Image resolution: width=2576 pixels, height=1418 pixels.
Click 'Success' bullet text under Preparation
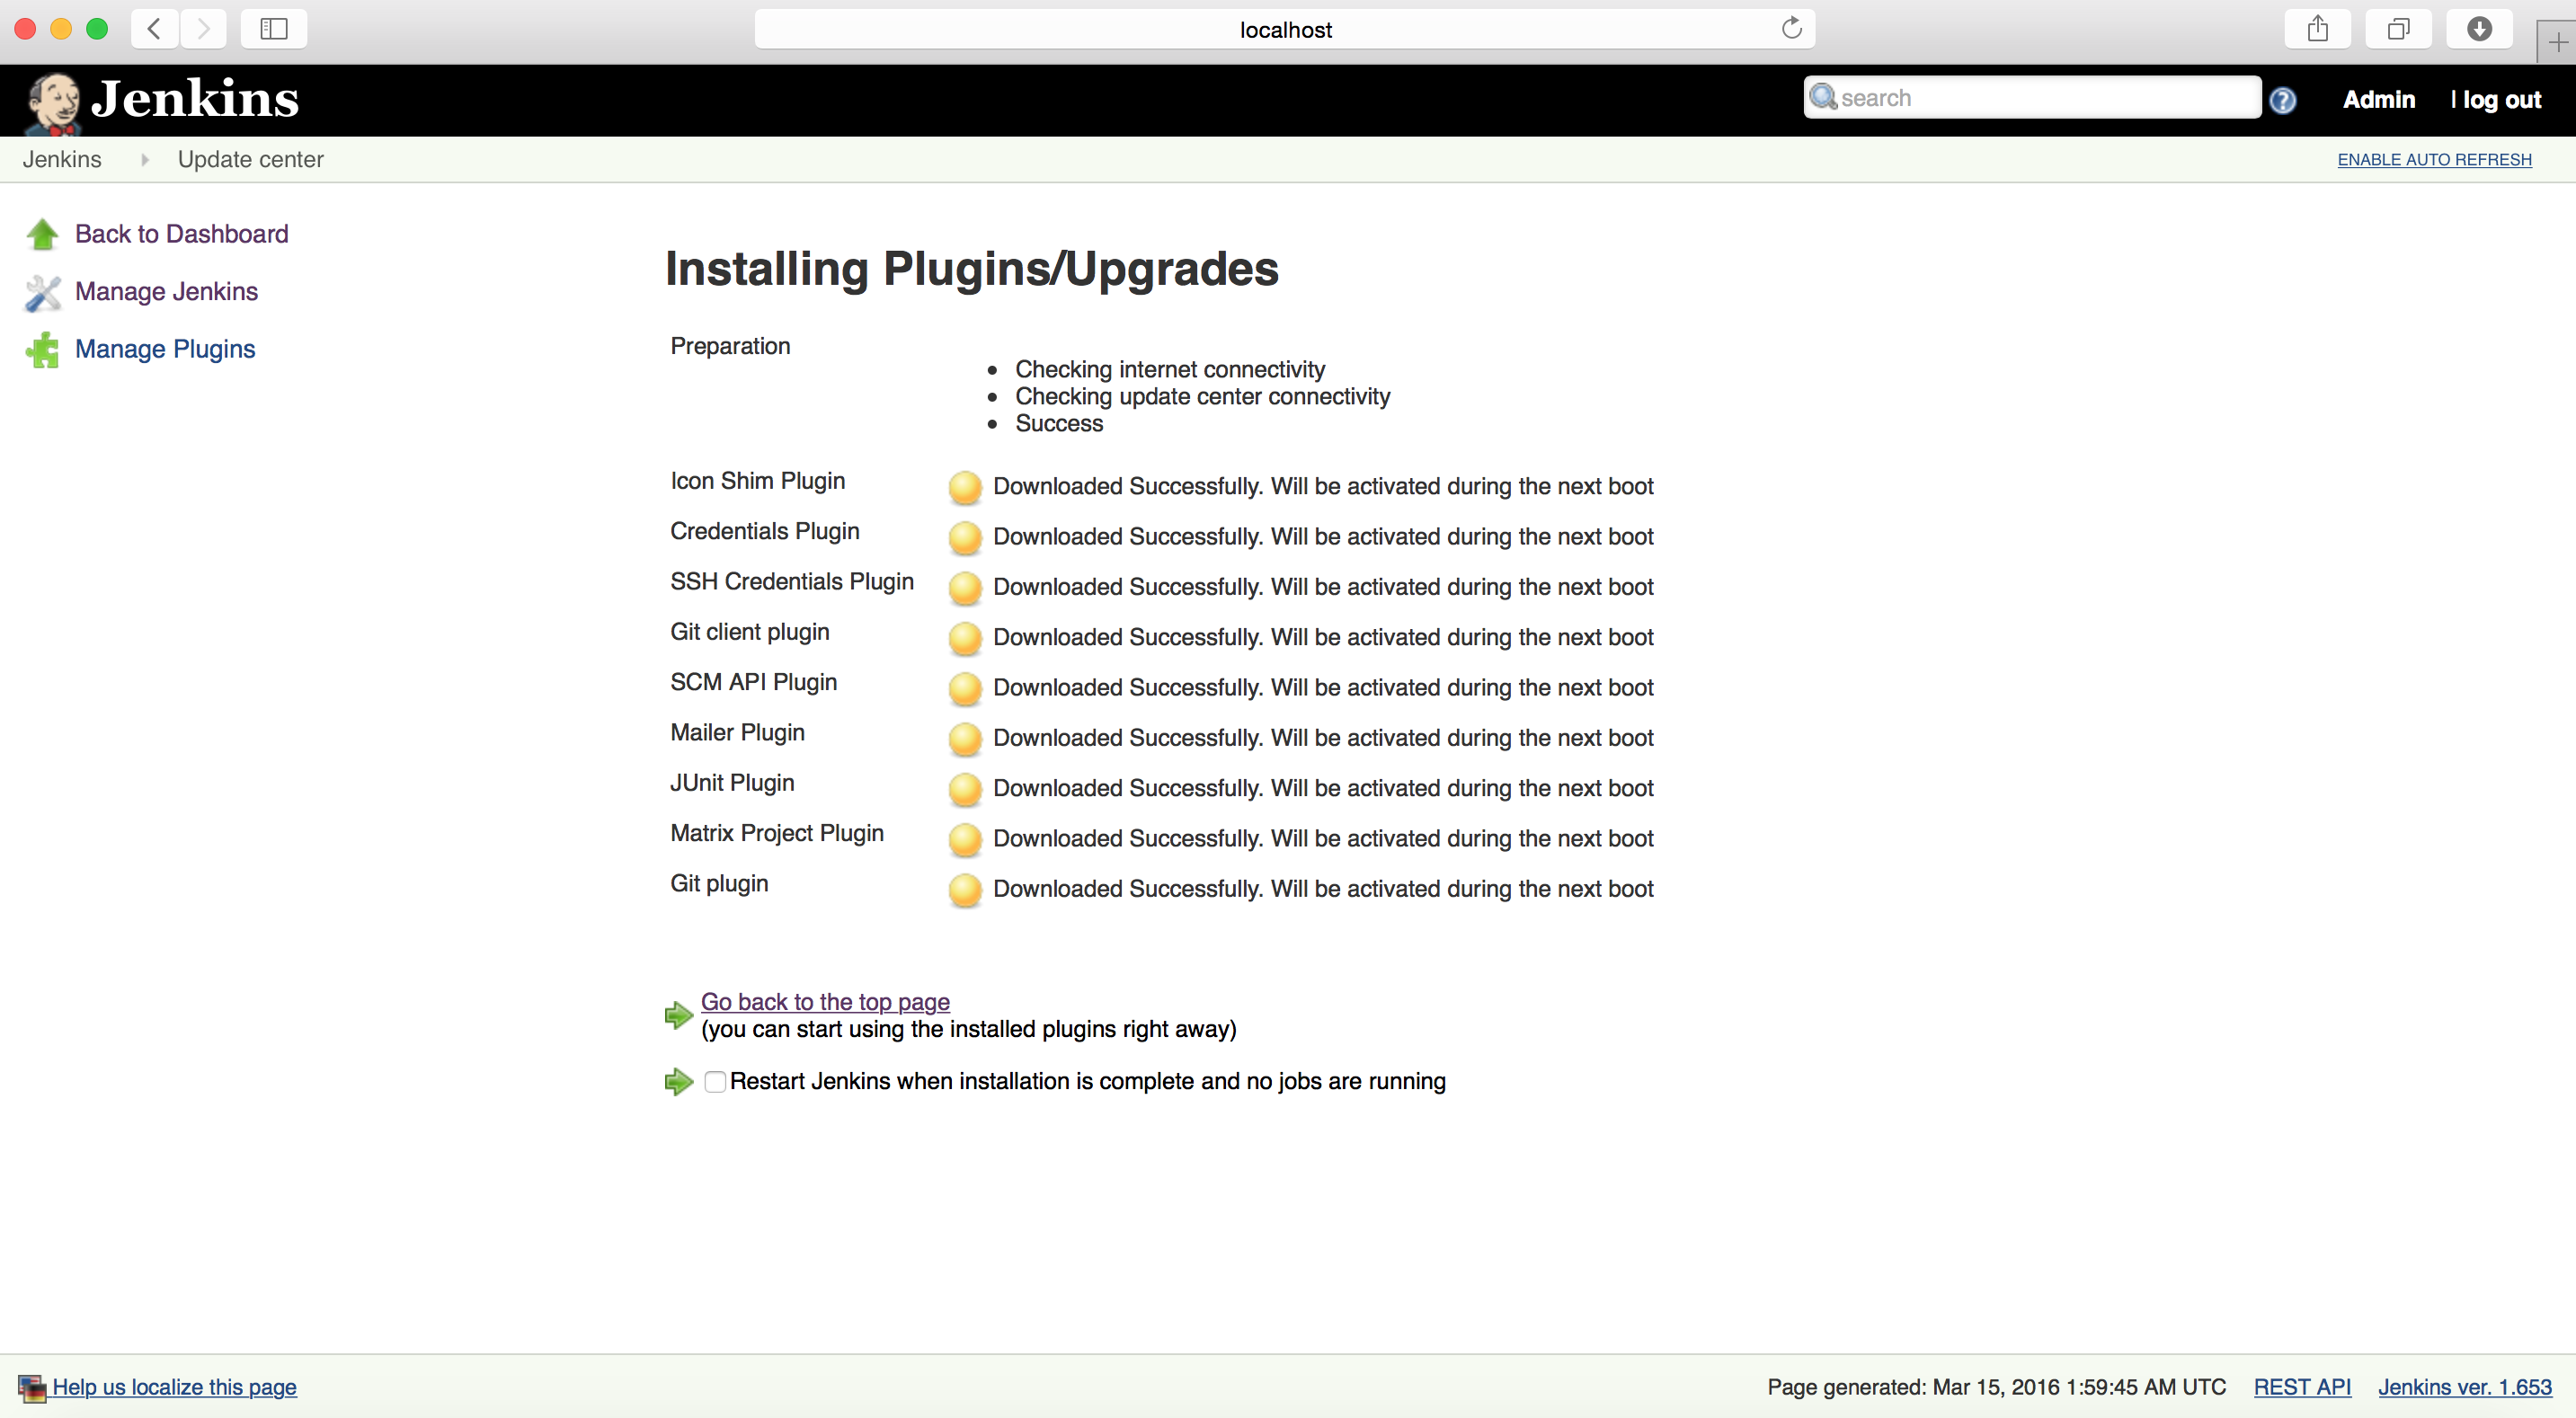click(x=1059, y=423)
